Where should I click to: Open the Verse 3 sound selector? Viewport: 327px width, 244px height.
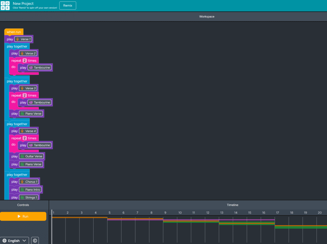(28, 88)
